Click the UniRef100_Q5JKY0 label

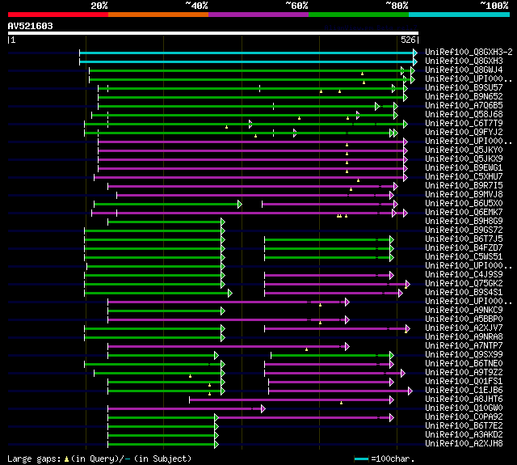coord(464,150)
